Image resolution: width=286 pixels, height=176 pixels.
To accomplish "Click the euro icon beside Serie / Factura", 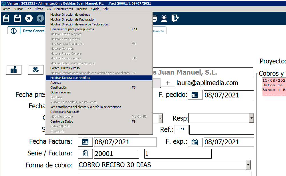I will tap(85, 153).
